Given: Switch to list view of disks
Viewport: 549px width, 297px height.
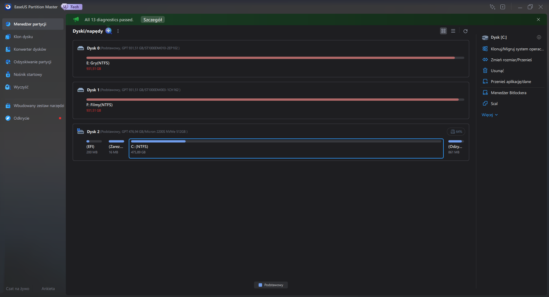Looking at the screenshot, I should tap(453, 31).
